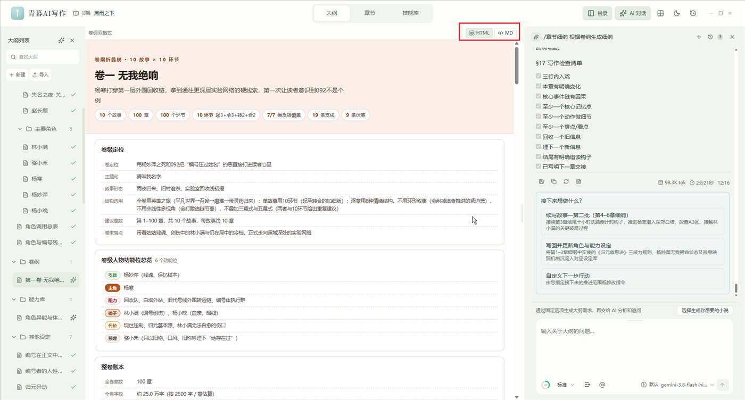The height and width of the screenshot is (400, 745).
Task: Toggle the 三行内入戏 checkbox
Action: pos(539,76)
